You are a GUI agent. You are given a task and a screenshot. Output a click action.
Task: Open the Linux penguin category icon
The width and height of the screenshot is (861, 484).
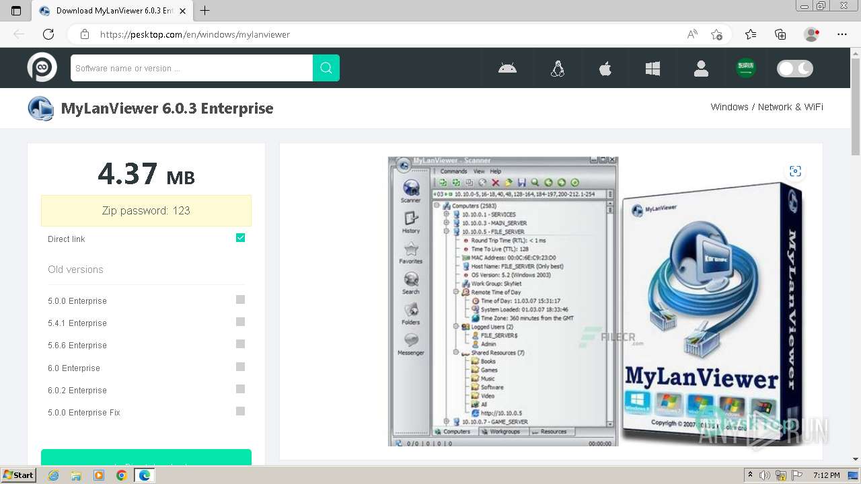coord(557,68)
